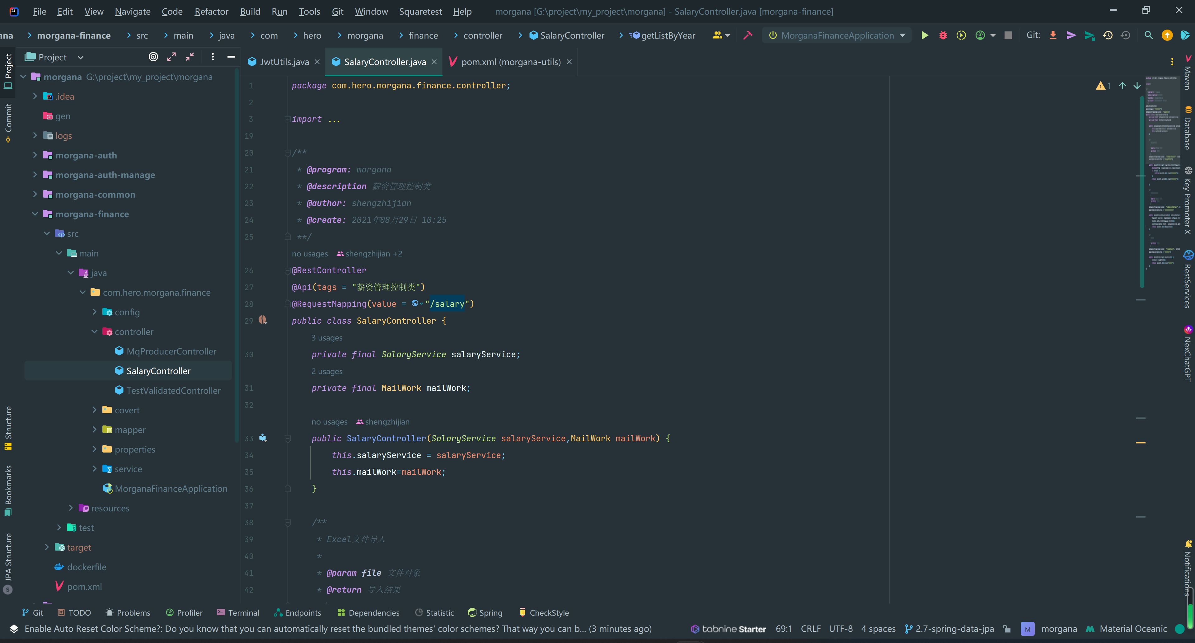The height and width of the screenshot is (643, 1195).
Task: Open the Squaretest menu
Action: 420,11
